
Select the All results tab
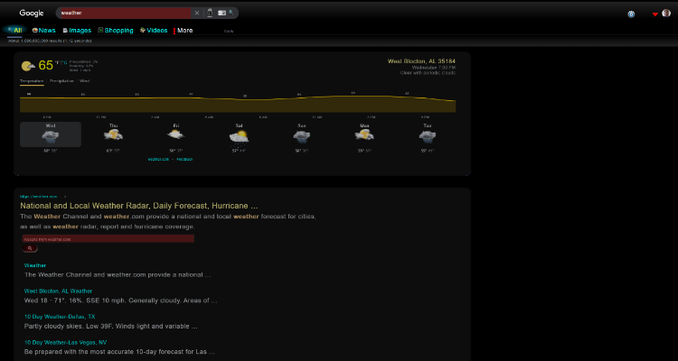click(14, 30)
